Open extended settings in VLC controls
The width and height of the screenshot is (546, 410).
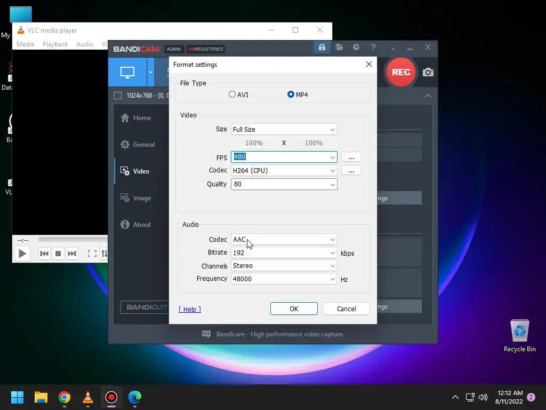(x=104, y=254)
